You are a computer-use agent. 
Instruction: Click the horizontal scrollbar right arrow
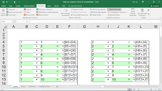(159, 87)
